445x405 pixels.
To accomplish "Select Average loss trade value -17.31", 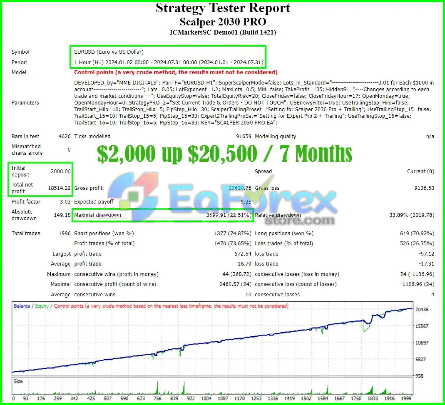I will pos(426,264).
